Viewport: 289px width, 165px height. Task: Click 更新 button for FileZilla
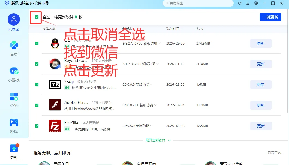(261, 126)
